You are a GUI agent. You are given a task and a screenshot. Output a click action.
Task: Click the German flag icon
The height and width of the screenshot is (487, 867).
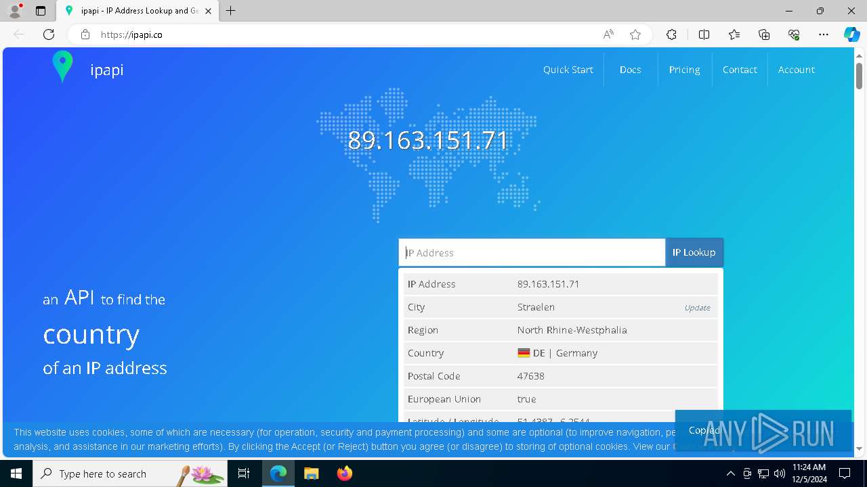524,353
